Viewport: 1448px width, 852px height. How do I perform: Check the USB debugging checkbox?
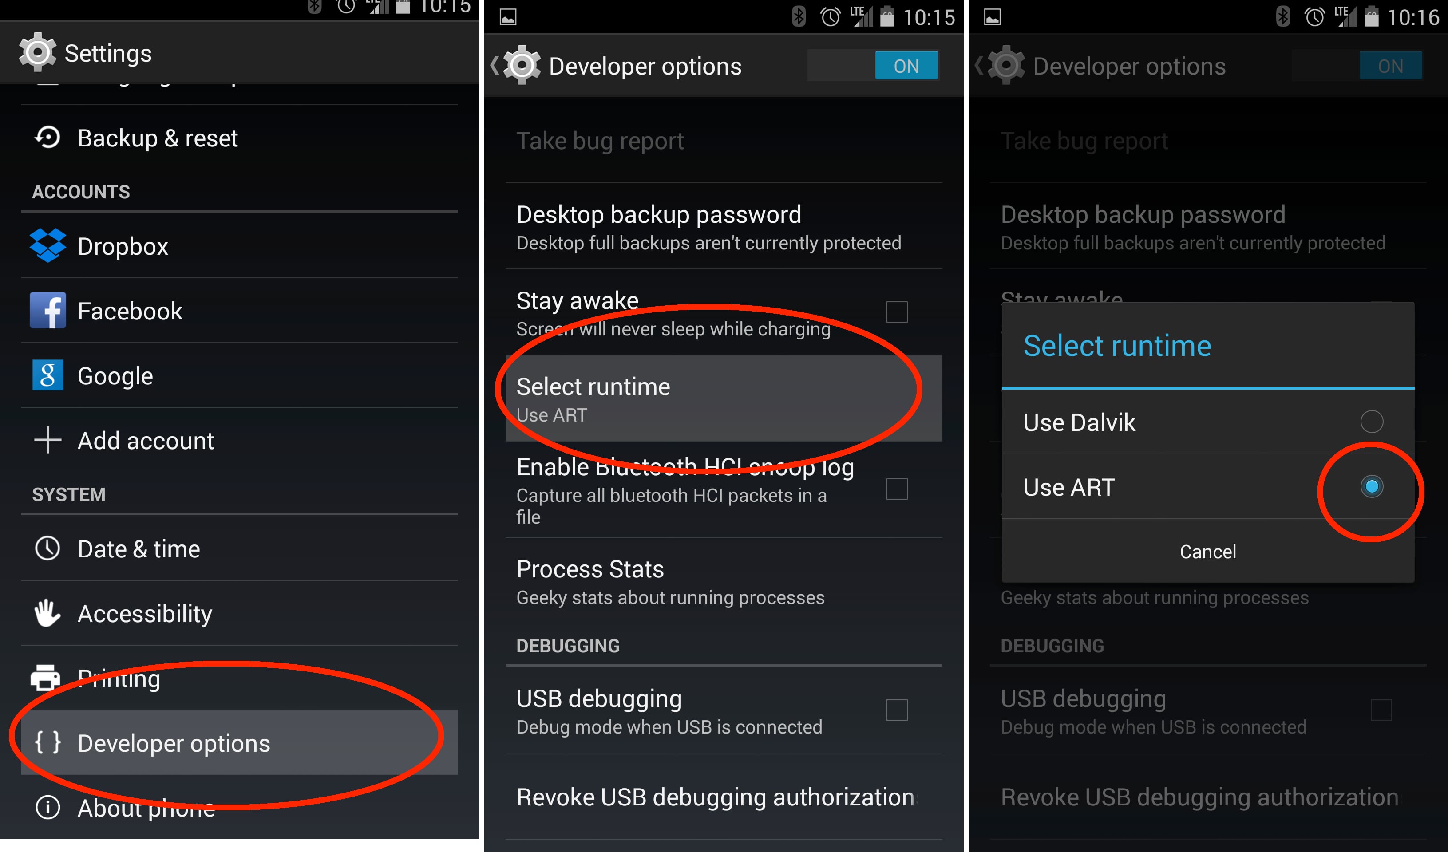click(896, 710)
